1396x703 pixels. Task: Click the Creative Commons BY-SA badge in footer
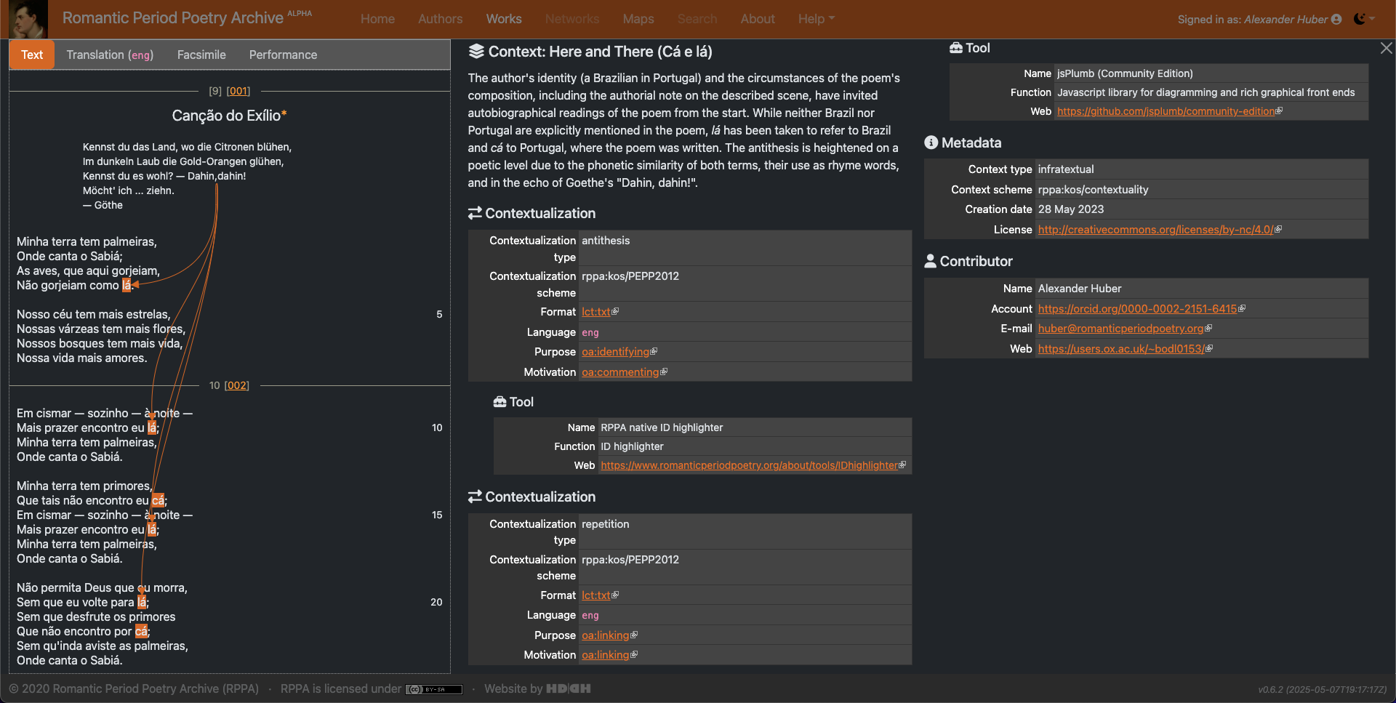coord(434,689)
